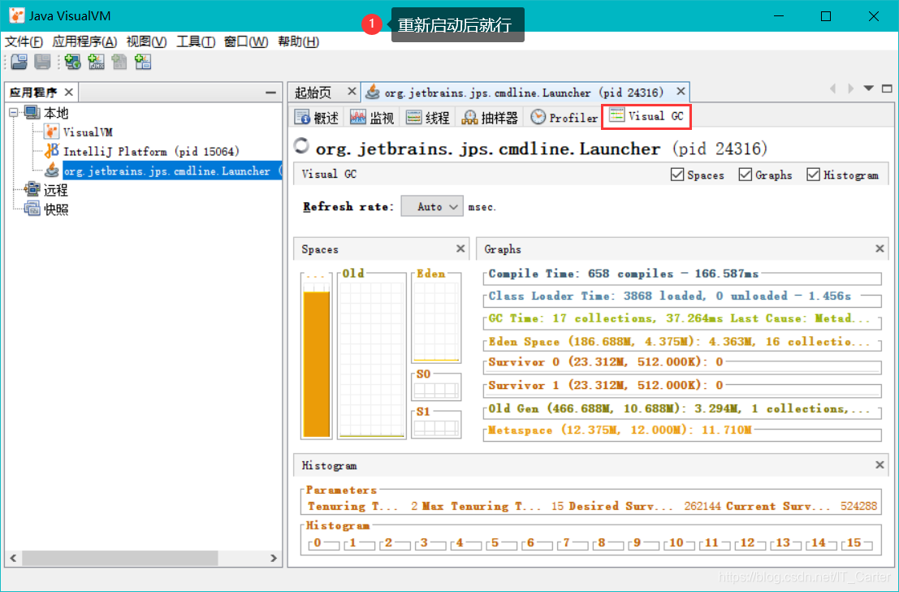Image resolution: width=899 pixels, height=592 pixels.
Task: Click the local (本地) computer icon
Action: point(32,112)
